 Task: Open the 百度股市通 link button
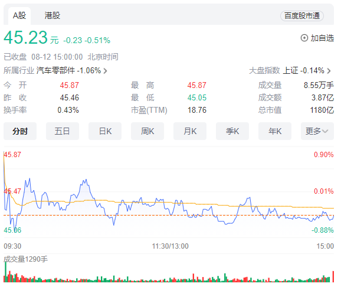[302, 16]
